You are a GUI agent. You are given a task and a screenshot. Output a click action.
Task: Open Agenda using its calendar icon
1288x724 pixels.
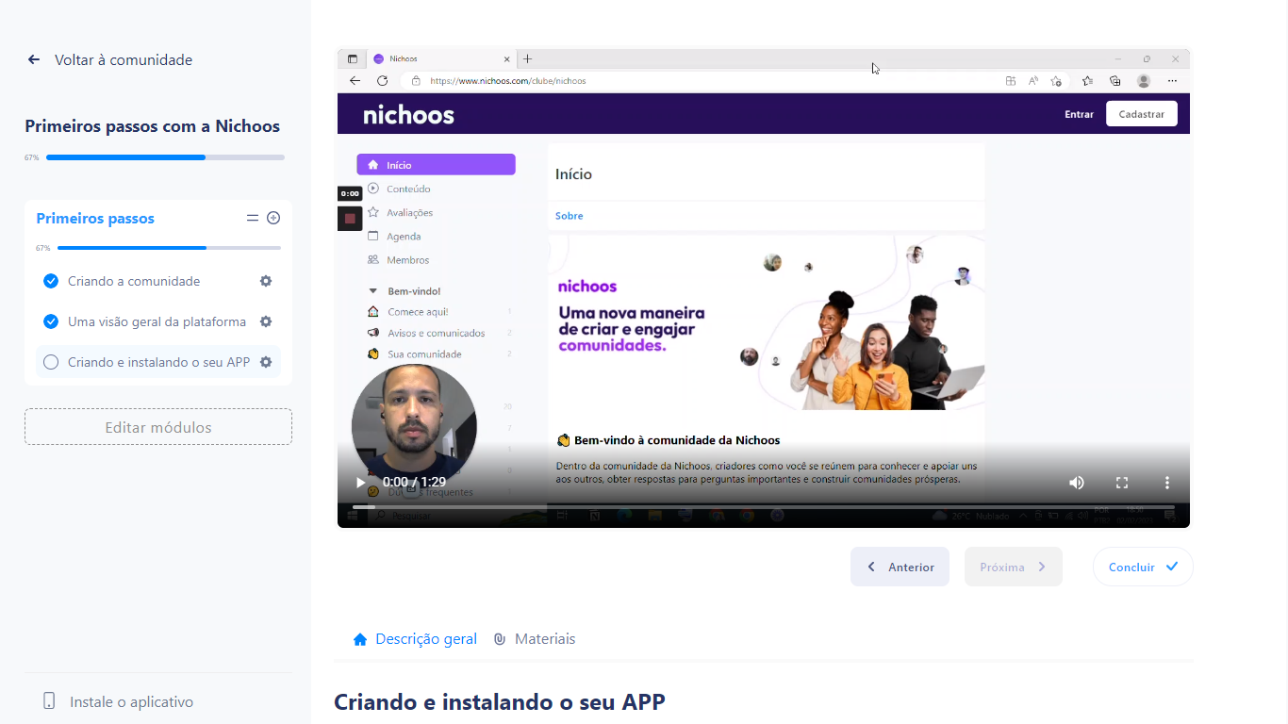pyautogui.click(x=372, y=237)
